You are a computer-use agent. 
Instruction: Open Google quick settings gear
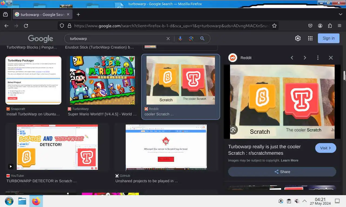[x=298, y=38]
